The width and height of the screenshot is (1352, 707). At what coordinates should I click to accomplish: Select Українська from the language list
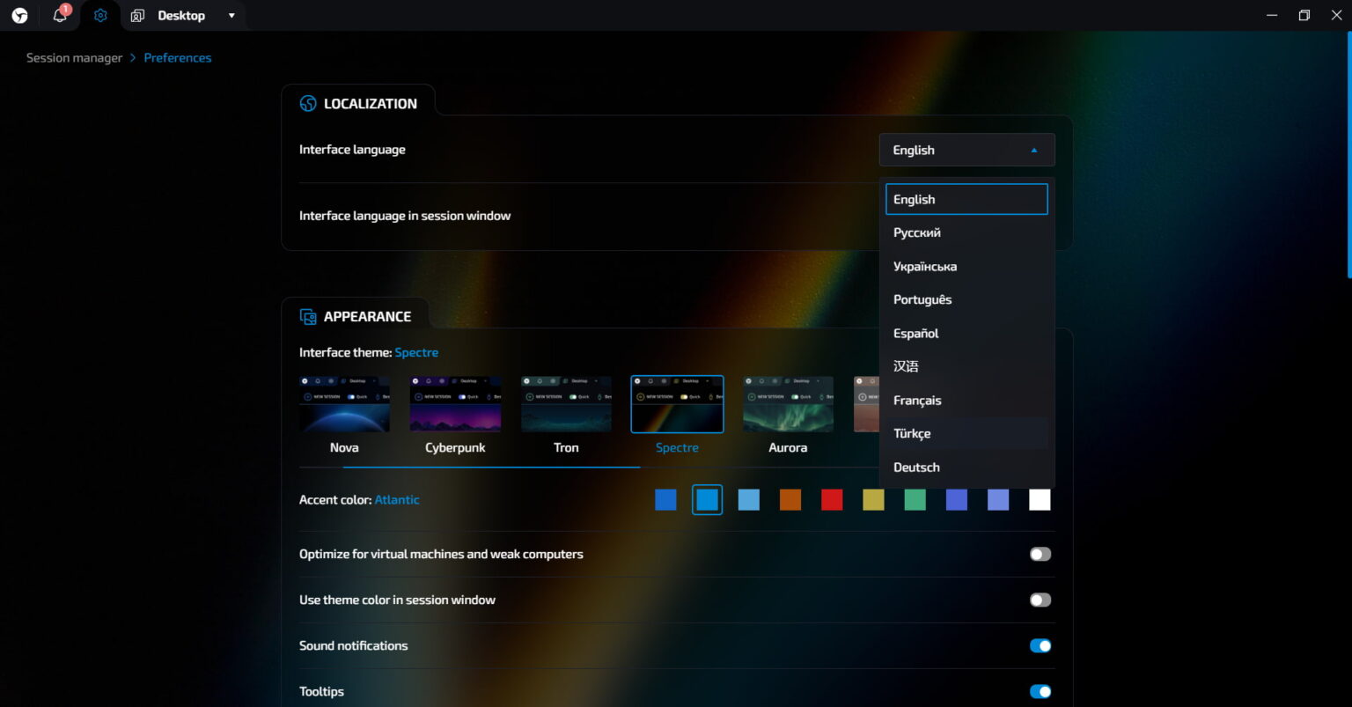click(924, 266)
